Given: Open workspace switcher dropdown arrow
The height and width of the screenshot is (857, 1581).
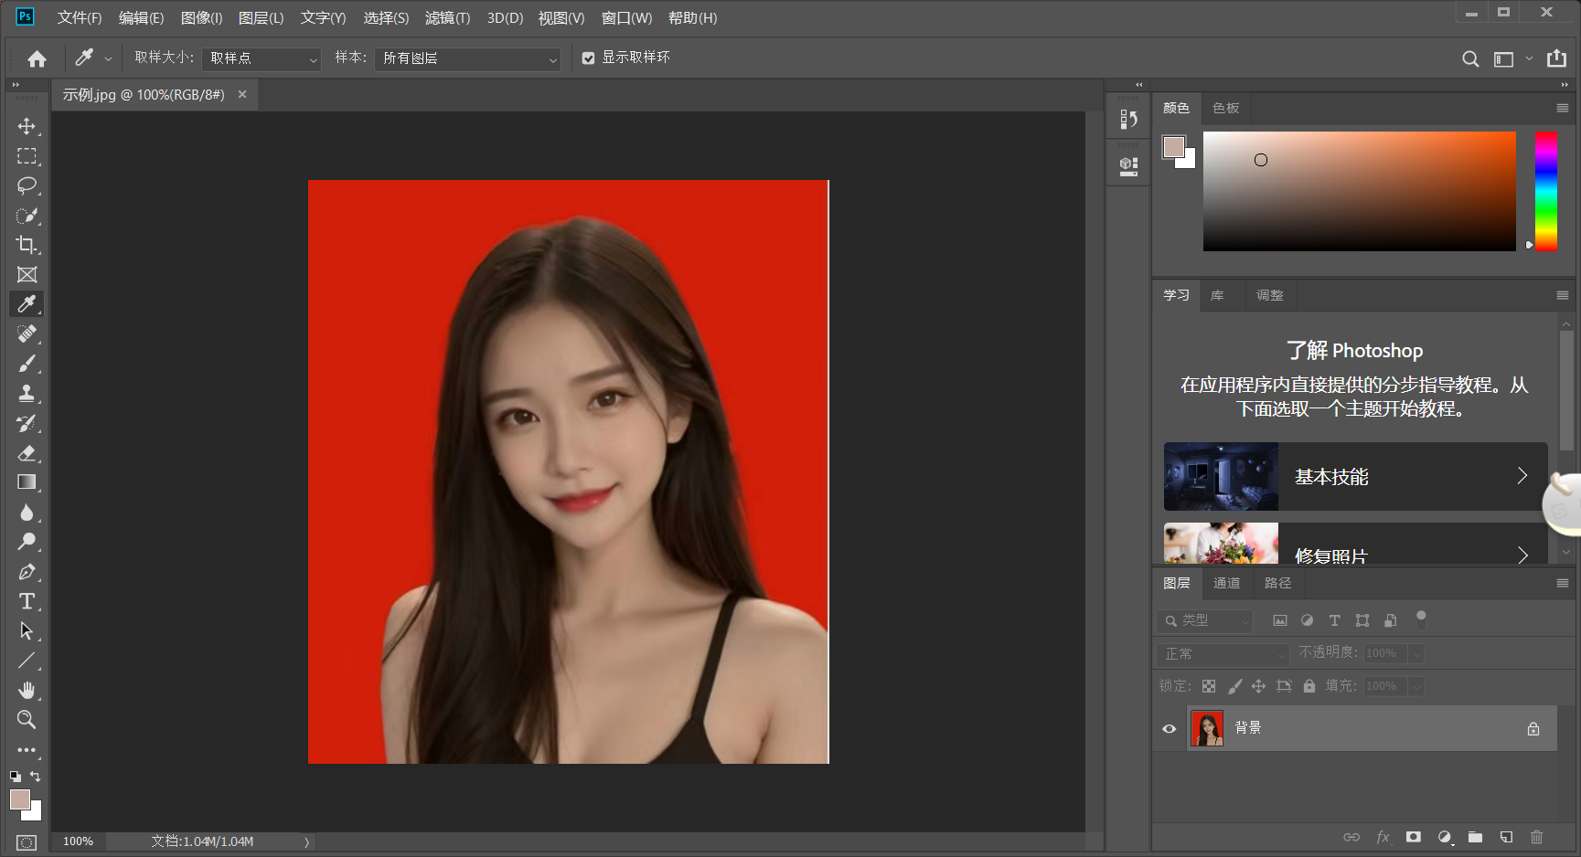Looking at the screenshot, I should (x=1529, y=58).
